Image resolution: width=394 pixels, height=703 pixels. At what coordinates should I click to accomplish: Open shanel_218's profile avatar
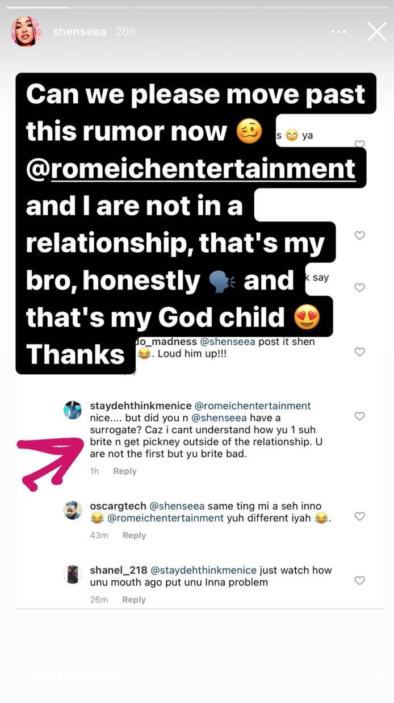click(x=73, y=574)
